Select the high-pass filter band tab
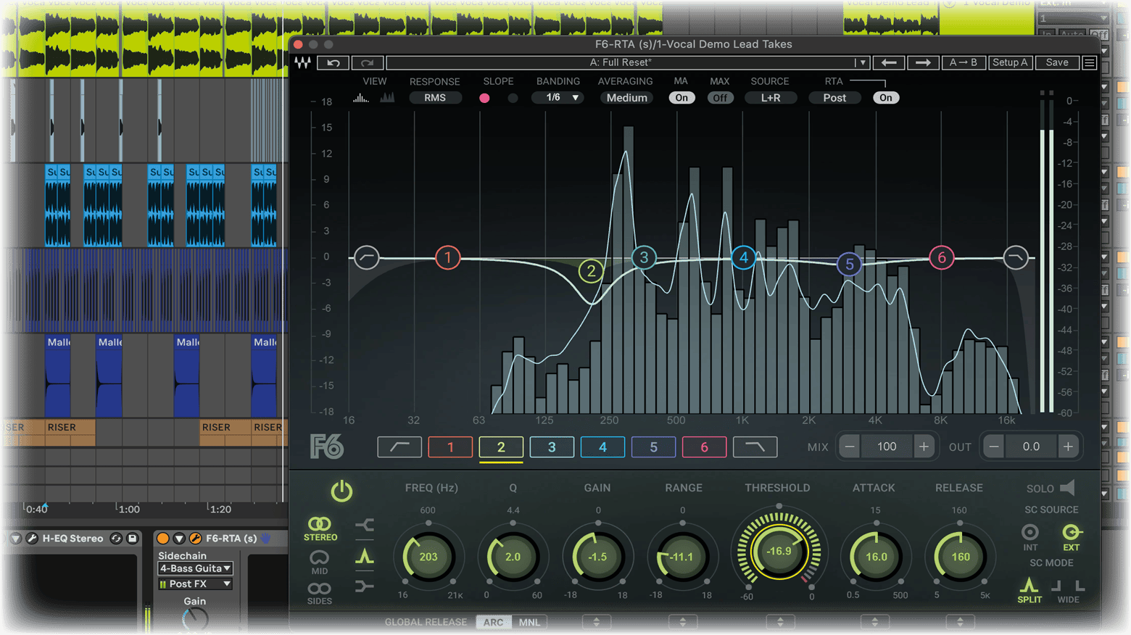This screenshot has width=1131, height=635. 399,447
